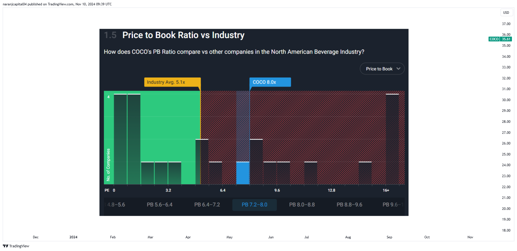Screen dimensions: 517x251
Task: Select the PB 8.0–8.8 tab
Action: 302,205
